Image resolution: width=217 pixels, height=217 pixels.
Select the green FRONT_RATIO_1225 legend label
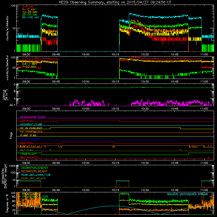click(35, 197)
